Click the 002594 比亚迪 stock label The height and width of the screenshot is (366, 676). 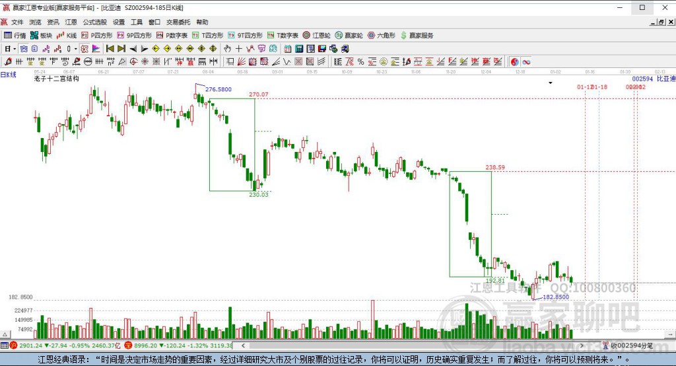tap(654, 79)
